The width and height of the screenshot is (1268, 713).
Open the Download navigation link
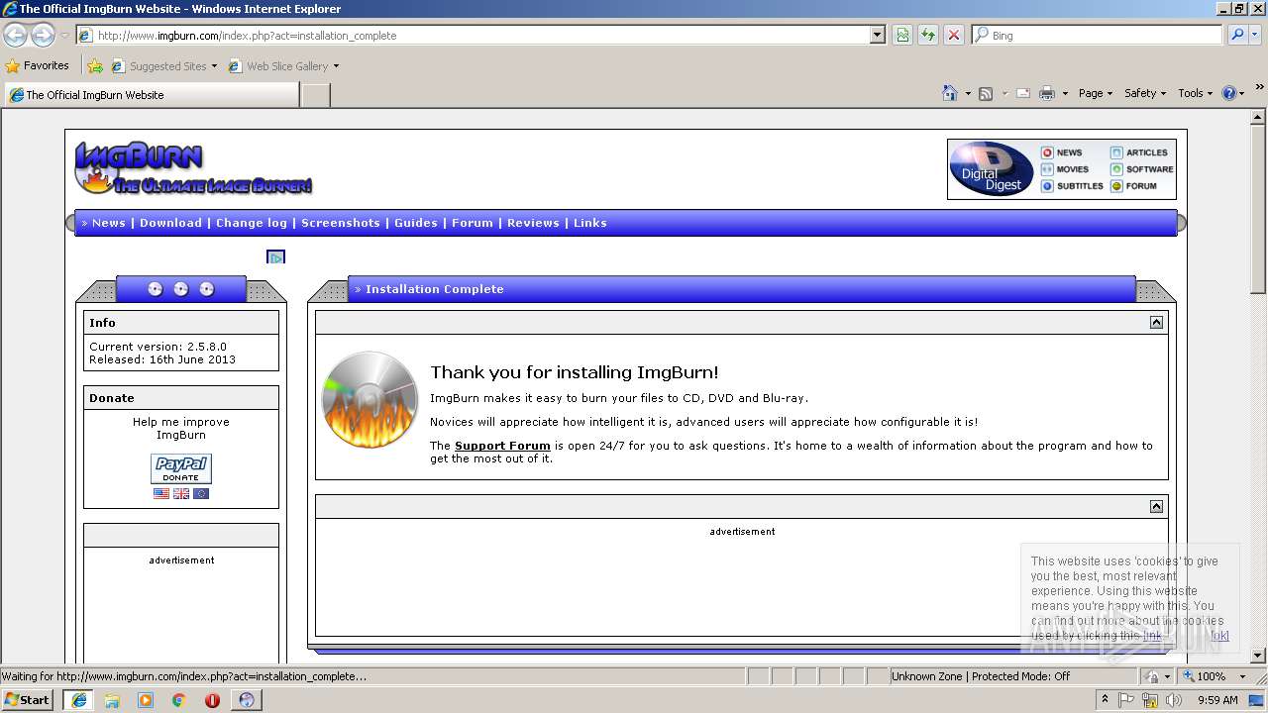point(170,223)
